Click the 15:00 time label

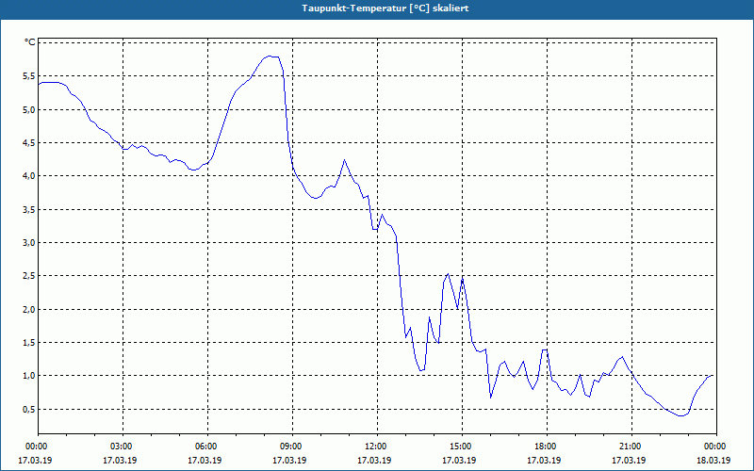pos(462,447)
